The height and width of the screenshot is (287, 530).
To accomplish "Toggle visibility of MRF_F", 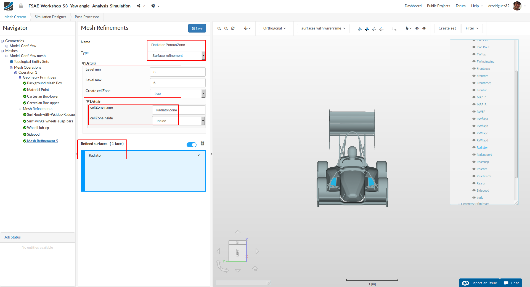I will (x=474, y=97).
